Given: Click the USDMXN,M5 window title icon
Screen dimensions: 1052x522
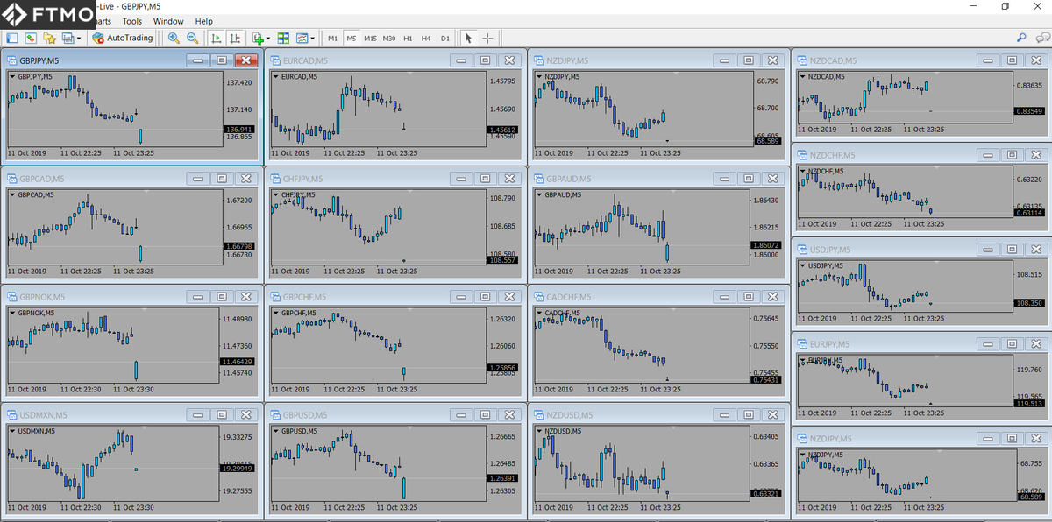Looking at the screenshot, I should click(x=12, y=414).
